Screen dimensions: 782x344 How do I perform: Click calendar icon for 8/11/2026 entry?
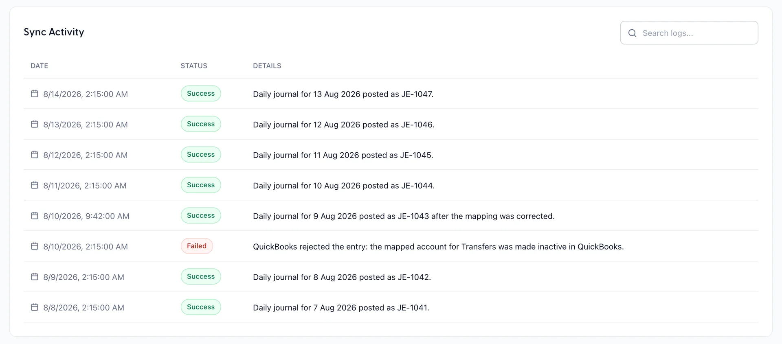35,185
